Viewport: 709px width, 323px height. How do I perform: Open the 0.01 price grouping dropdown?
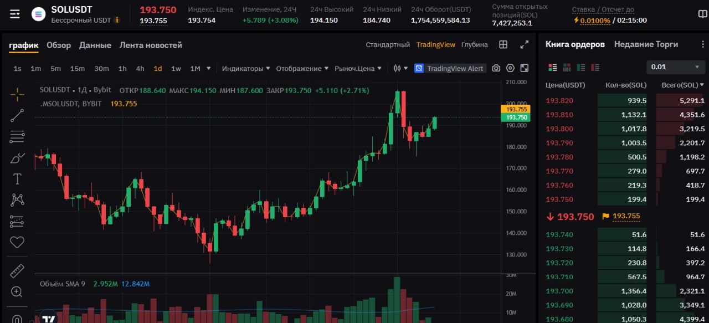click(676, 67)
